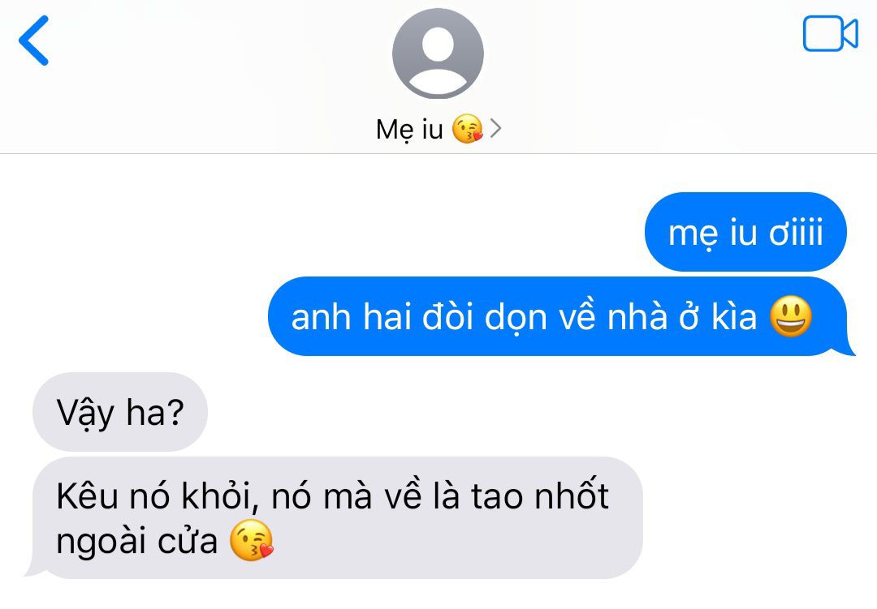Viewport: 877px width, 609px height.
Task: Click the word "ơiiii" in first bubble
Action: coord(797,233)
